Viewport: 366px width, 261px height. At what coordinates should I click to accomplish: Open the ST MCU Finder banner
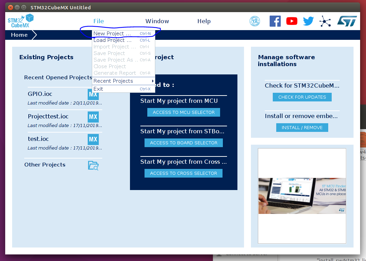tap(302, 196)
